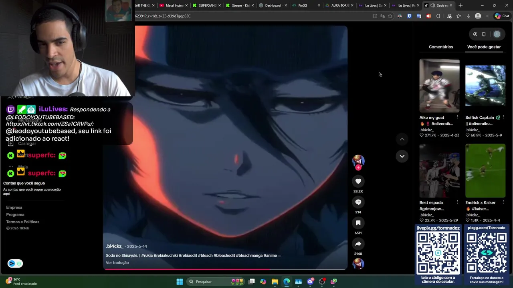
Task: Open the TikTok profile avatar 'T'
Action: coord(497,34)
